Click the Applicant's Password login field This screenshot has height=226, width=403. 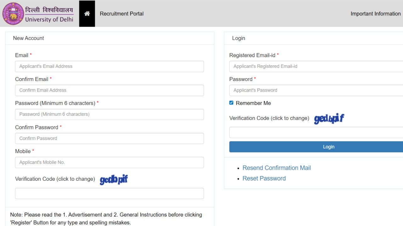point(316,90)
